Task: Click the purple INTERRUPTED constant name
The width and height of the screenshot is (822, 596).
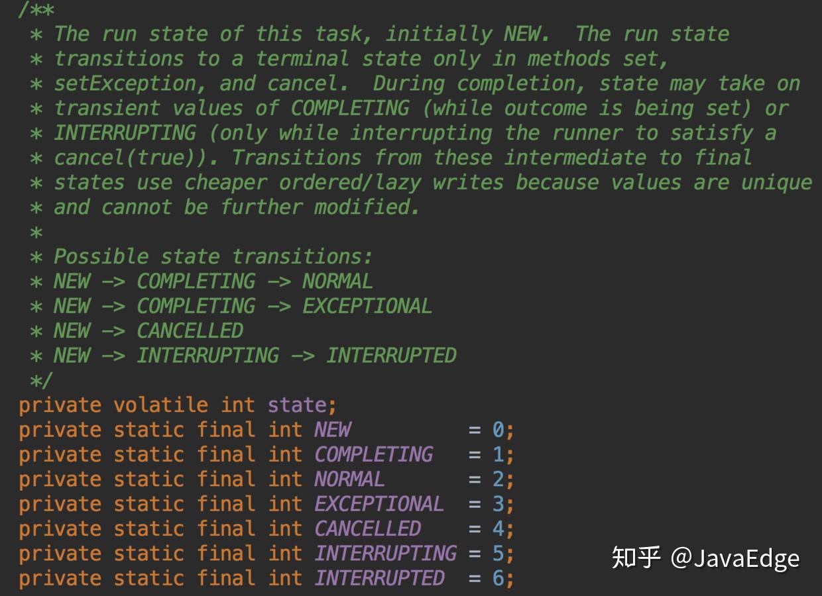Action: click(379, 578)
